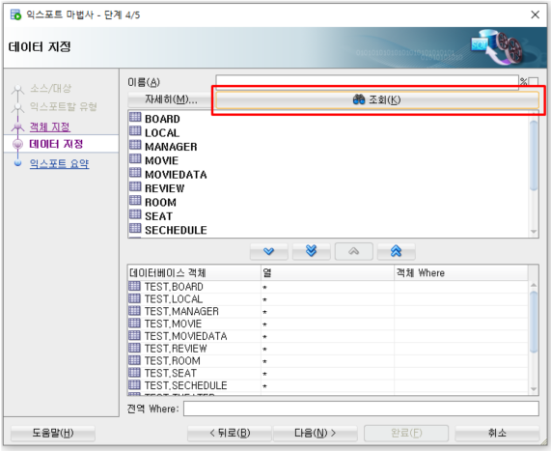
Task: Open 도움말(H) help button
Action: [53, 433]
